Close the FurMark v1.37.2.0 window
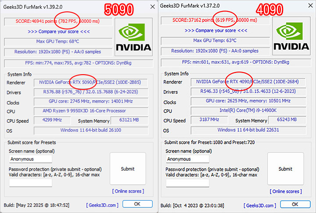This screenshot has height=213, width=316. (x=311, y=6)
